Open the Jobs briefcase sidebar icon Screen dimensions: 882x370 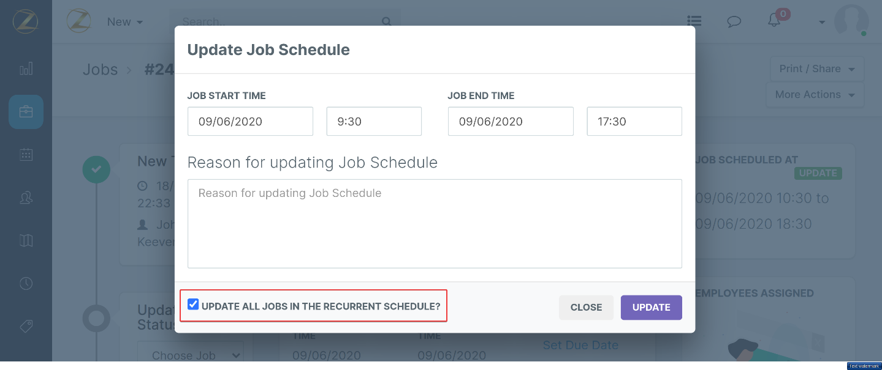pos(26,112)
